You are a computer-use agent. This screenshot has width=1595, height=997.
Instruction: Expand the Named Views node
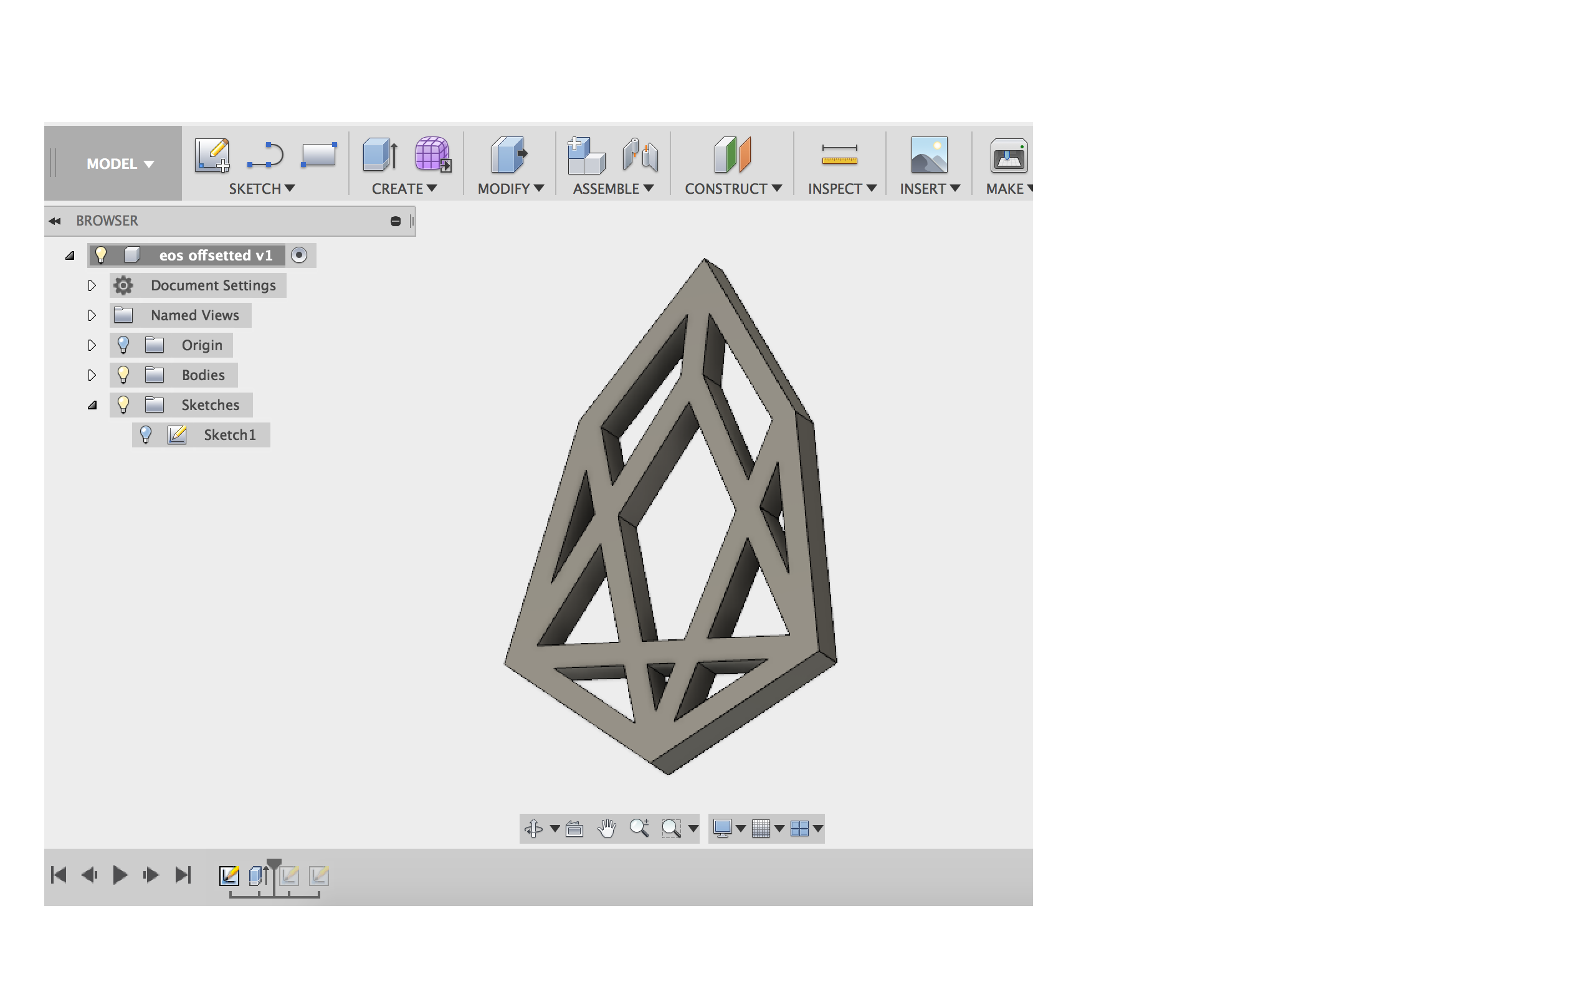tap(92, 315)
